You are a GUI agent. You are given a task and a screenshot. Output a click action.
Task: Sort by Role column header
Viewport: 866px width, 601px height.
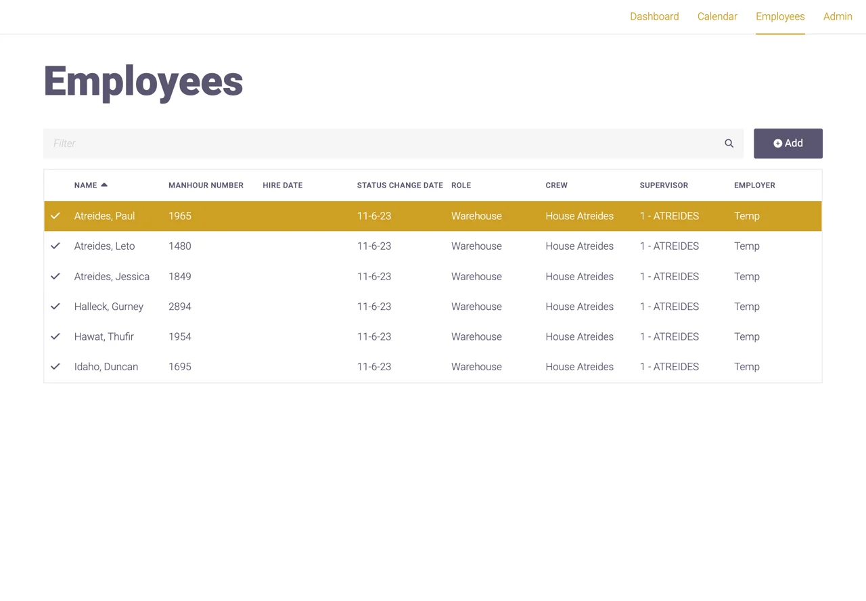[461, 185]
